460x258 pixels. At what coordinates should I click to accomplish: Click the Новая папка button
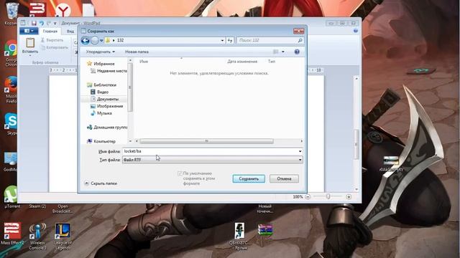[x=137, y=52]
